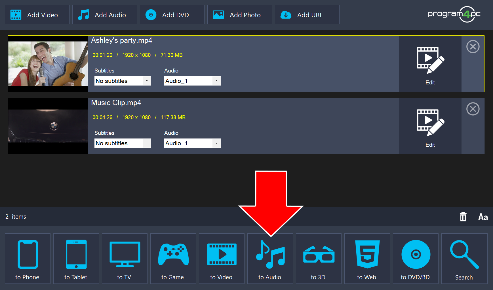Screen dimensions: 493x290
Task: Choose the to Audio conversion option
Action: point(270,259)
